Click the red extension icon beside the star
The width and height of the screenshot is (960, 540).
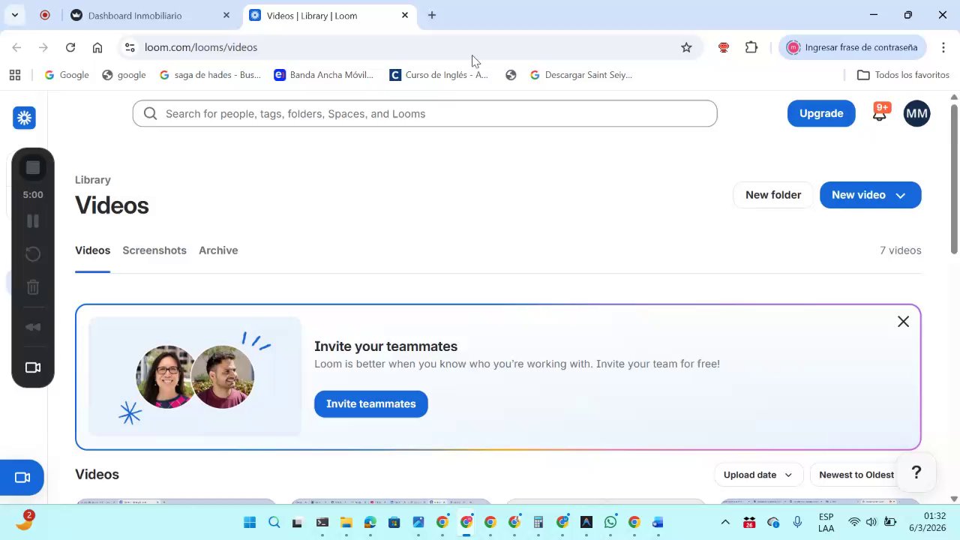[724, 47]
